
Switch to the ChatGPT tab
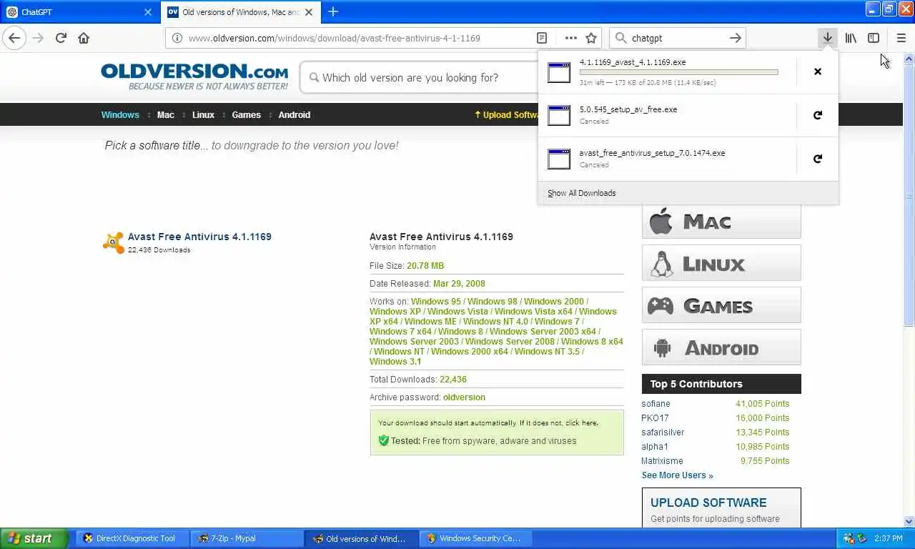coord(79,12)
